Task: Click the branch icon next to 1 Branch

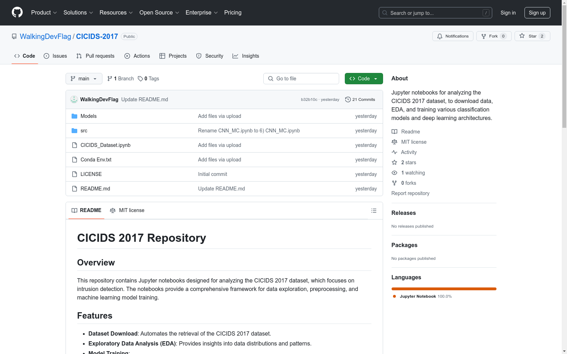Action: (110, 79)
